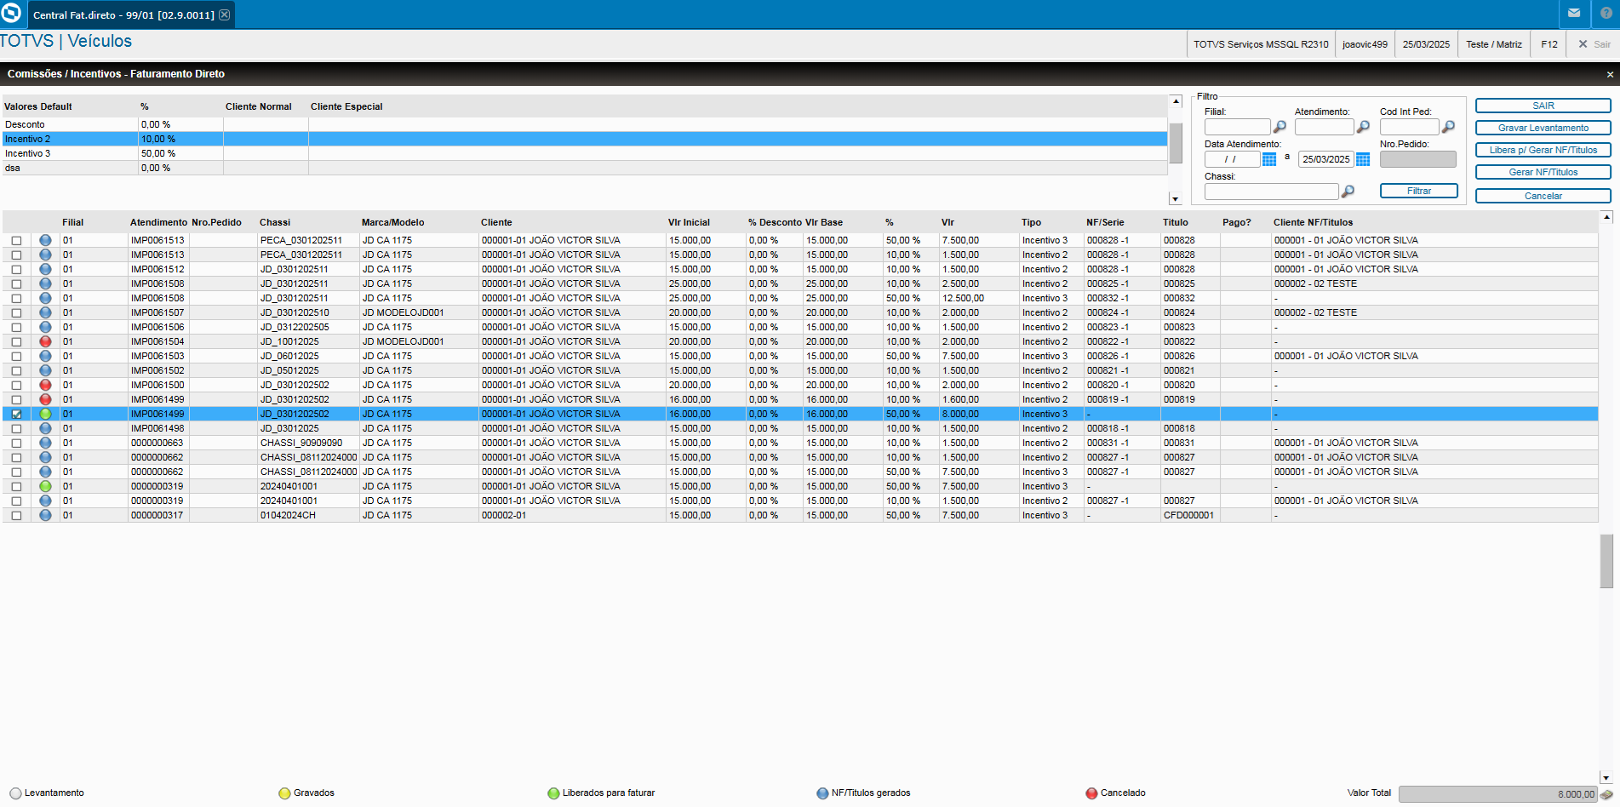Screen dimensions: 1620x807
Task: Click green status dot in highlighted IMP0061499 row
Action: [45, 414]
